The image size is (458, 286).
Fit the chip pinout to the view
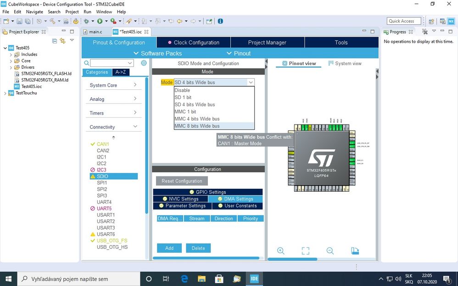pos(306,251)
